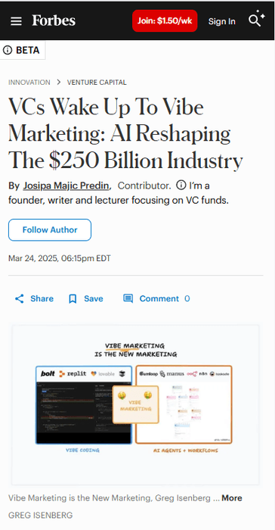This screenshot has height=530, width=275.
Task: Click the bookmark Save icon
Action: tap(73, 299)
